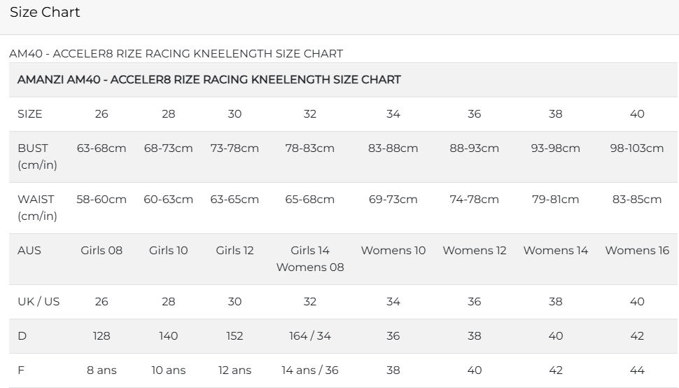Click the D size 152 cell

(234, 335)
